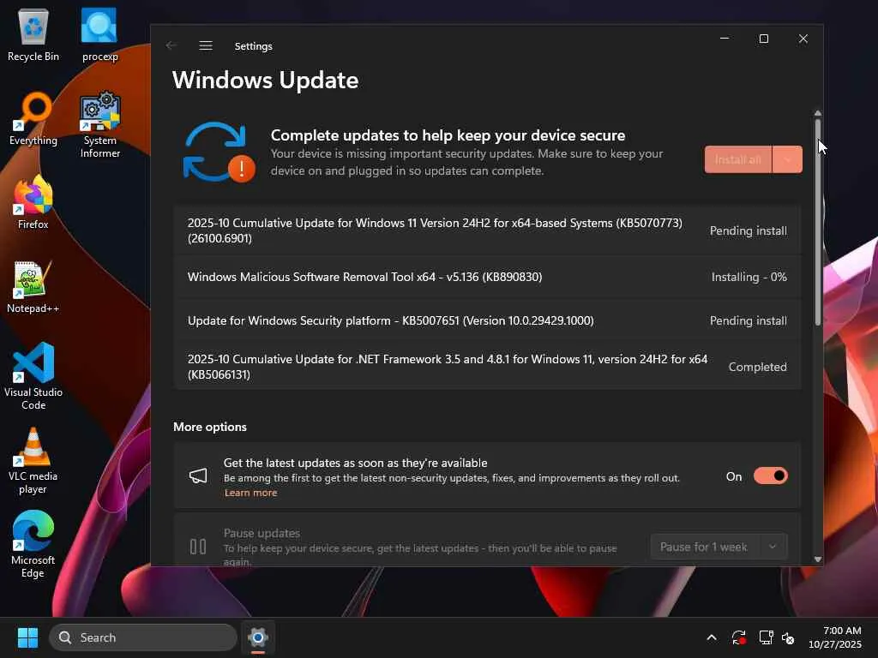
Task: Click the Windows Update page title
Action: click(x=266, y=80)
